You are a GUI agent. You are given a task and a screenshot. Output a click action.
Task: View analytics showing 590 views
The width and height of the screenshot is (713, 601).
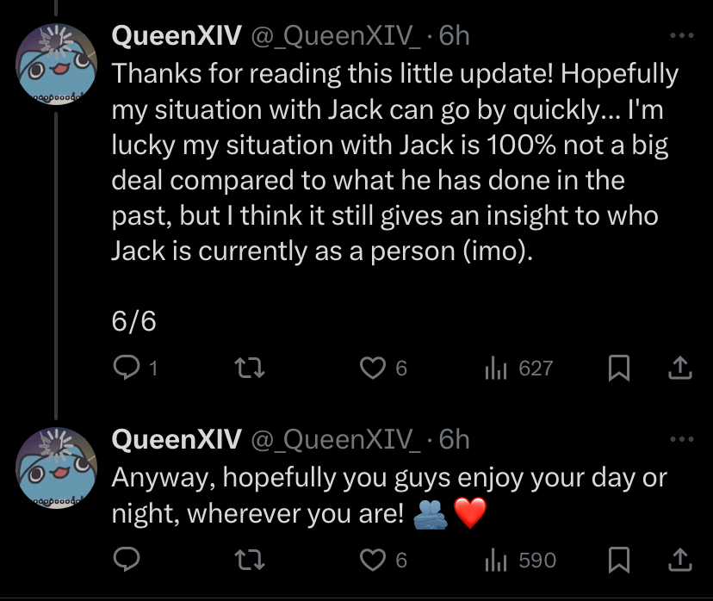tap(521, 560)
